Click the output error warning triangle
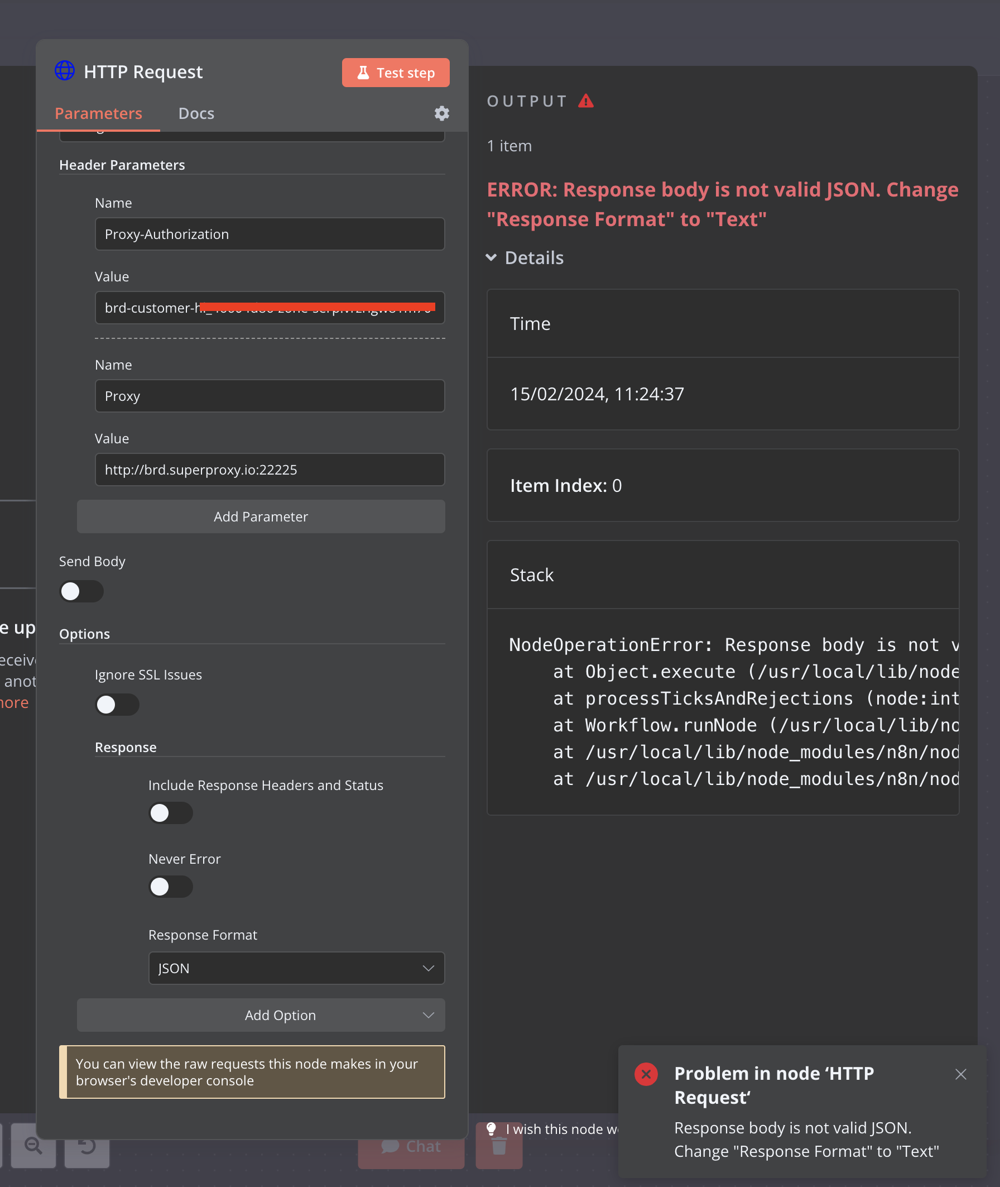 point(586,101)
